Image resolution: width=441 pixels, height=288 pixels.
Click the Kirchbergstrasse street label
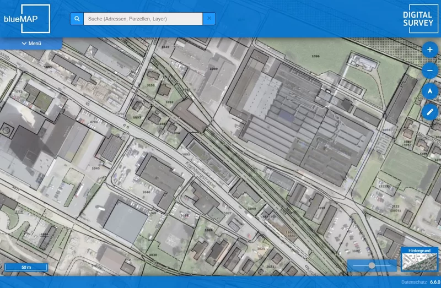pyautogui.click(x=200, y=175)
